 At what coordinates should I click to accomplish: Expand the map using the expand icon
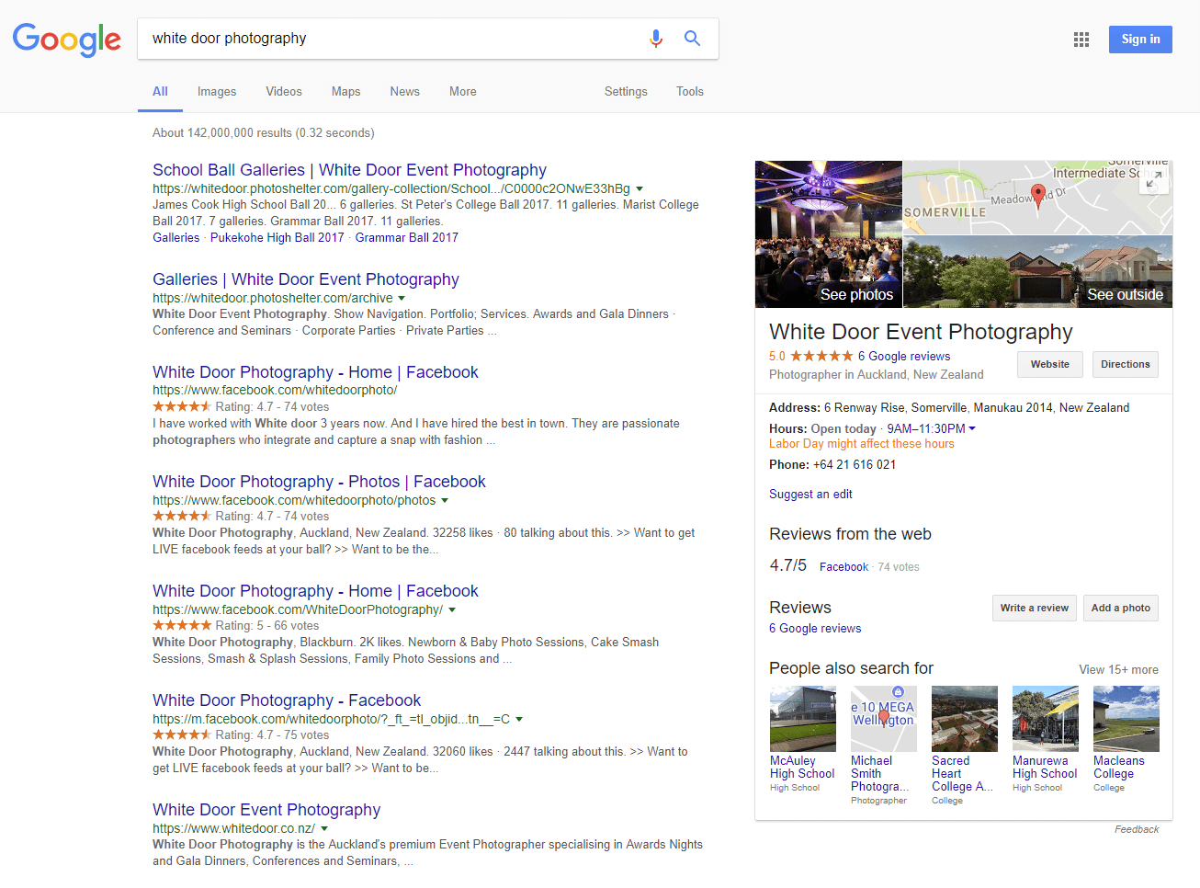click(x=1153, y=179)
